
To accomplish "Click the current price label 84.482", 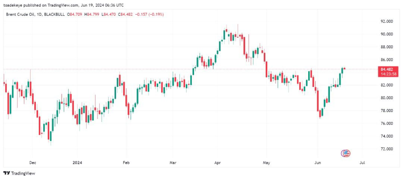I will [386, 69].
